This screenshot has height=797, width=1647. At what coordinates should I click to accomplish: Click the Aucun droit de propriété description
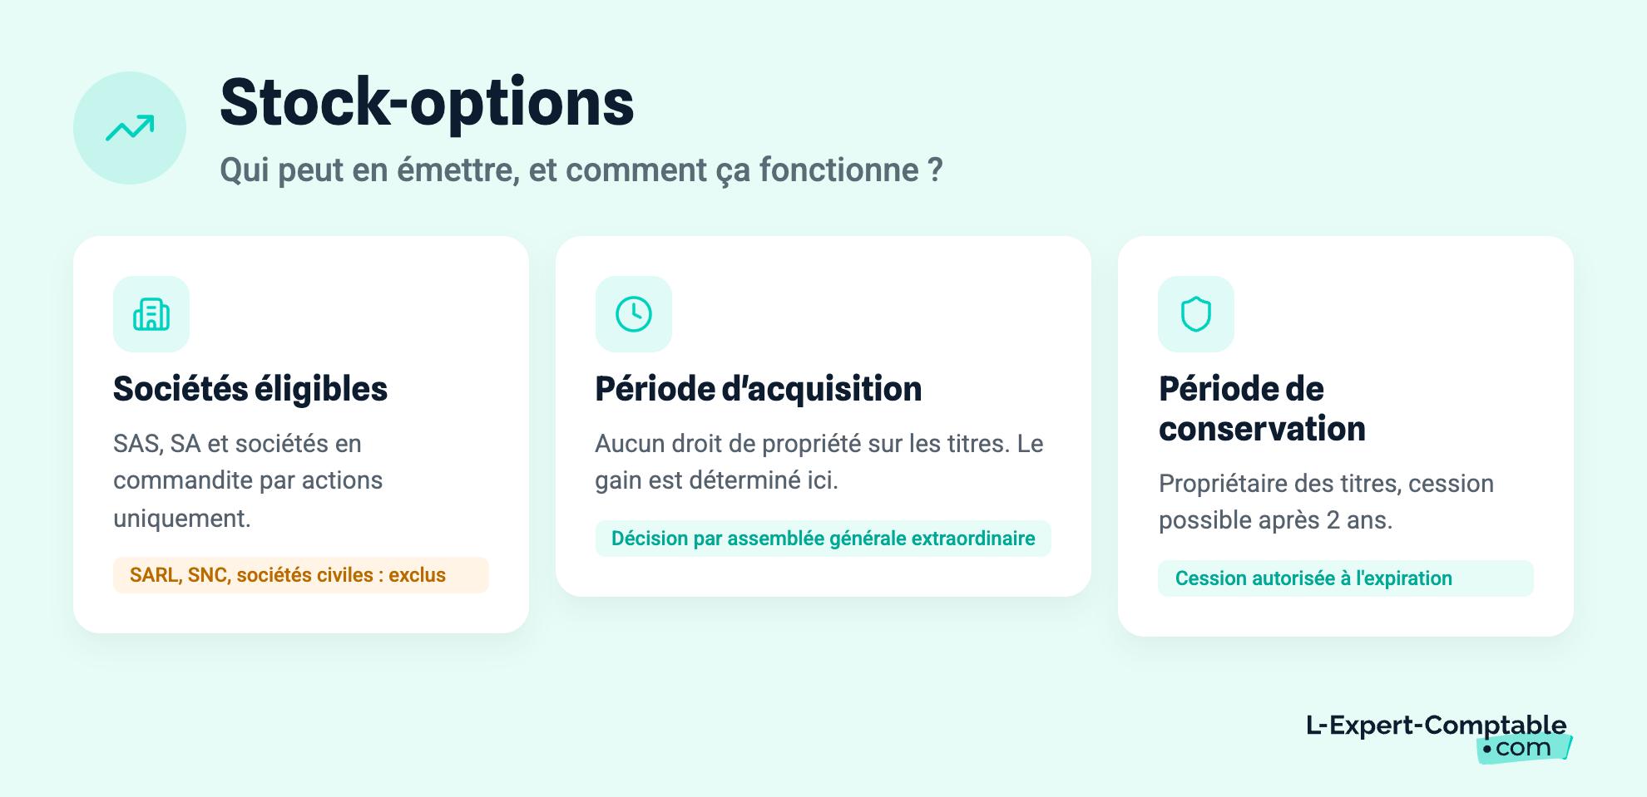[x=819, y=462]
